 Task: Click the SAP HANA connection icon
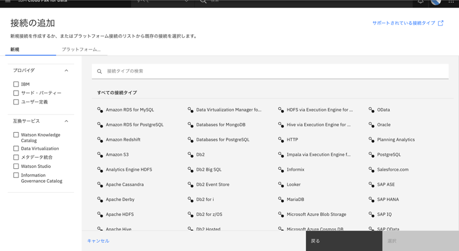(371, 199)
